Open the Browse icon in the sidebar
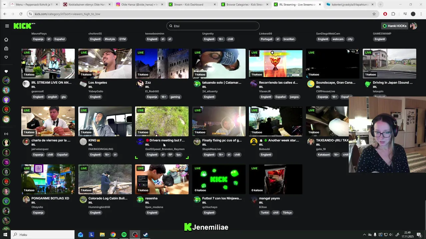The image size is (426, 239). pos(6,48)
